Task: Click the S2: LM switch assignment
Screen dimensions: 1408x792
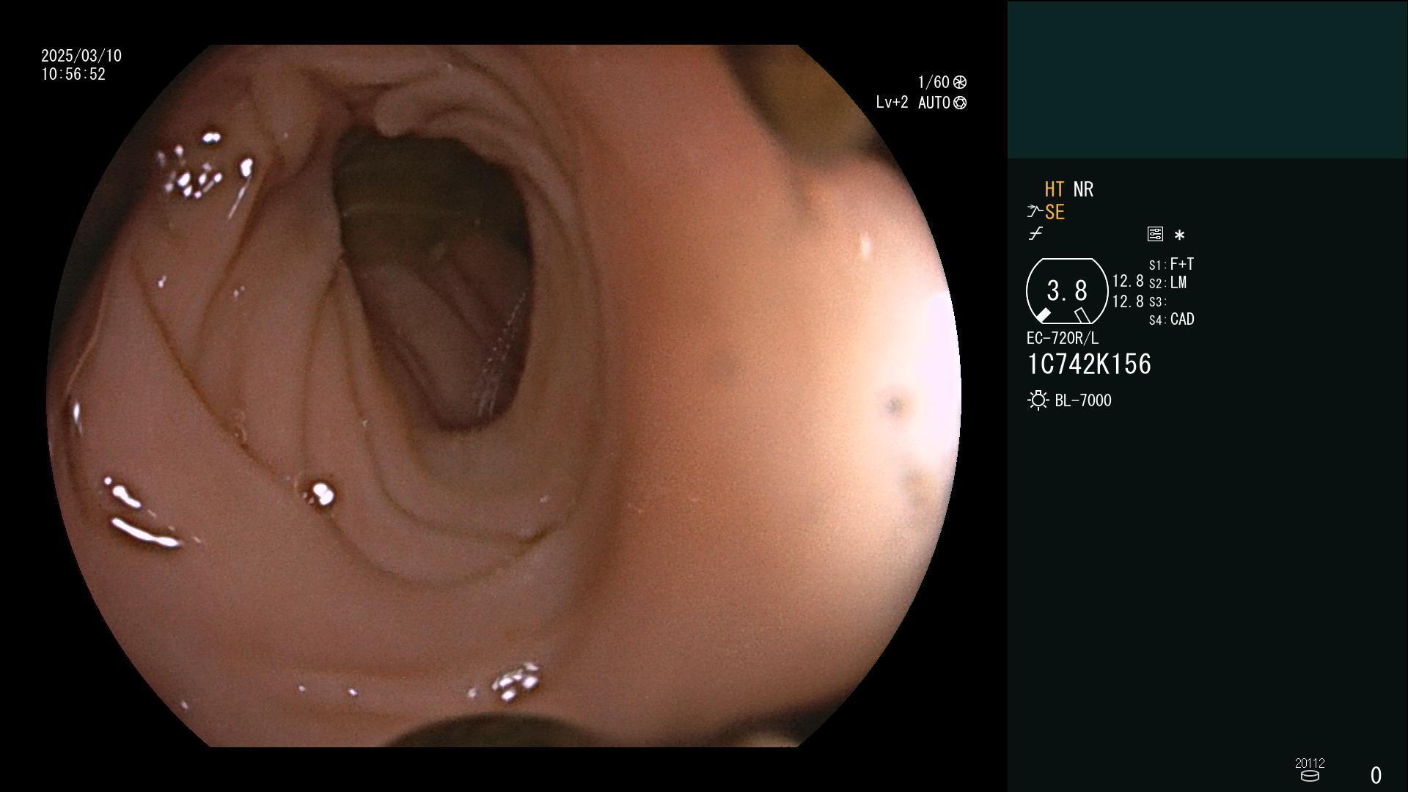Action: coord(1167,282)
